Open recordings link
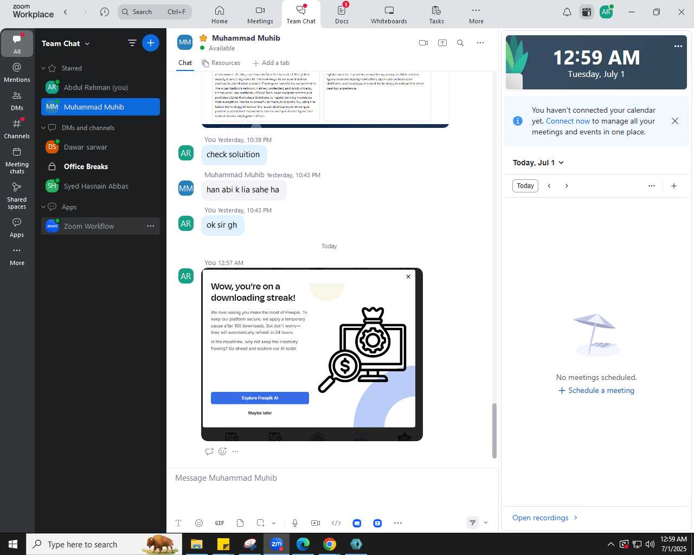 tap(545, 518)
